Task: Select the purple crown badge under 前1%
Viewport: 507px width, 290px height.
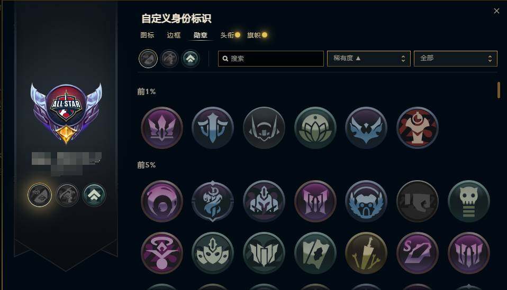Action: click(x=161, y=128)
